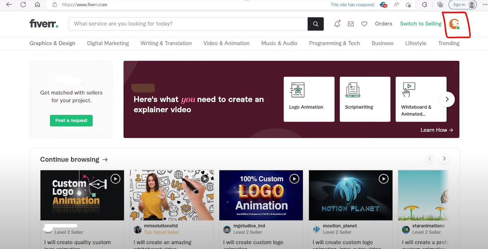Select the Whiteboard & Animated card
Screen dimensions: 488x249
point(421,99)
